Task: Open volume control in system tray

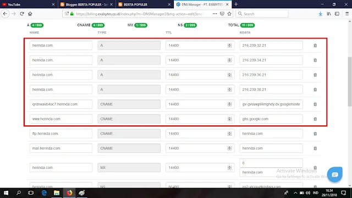Action: click(x=308, y=193)
